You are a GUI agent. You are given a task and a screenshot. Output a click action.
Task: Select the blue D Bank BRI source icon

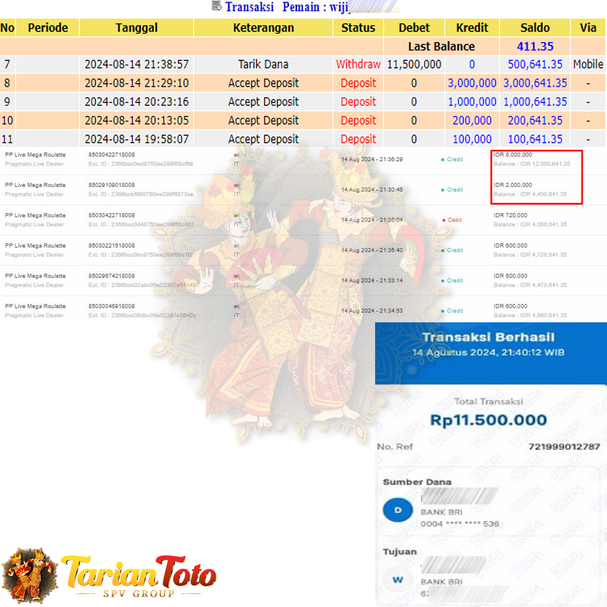point(398,510)
